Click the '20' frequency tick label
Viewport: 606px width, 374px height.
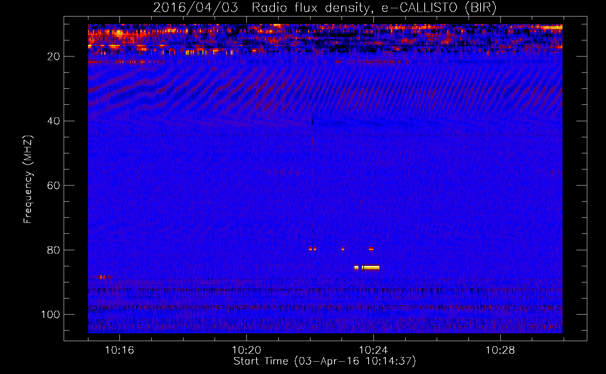click(54, 56)
